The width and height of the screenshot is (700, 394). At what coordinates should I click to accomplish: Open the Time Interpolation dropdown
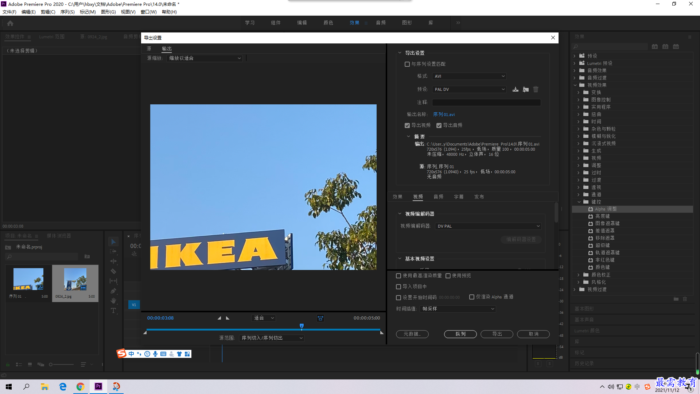458,309
